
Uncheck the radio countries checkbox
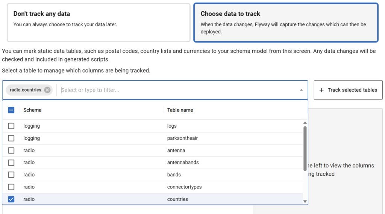coord(11,199)
